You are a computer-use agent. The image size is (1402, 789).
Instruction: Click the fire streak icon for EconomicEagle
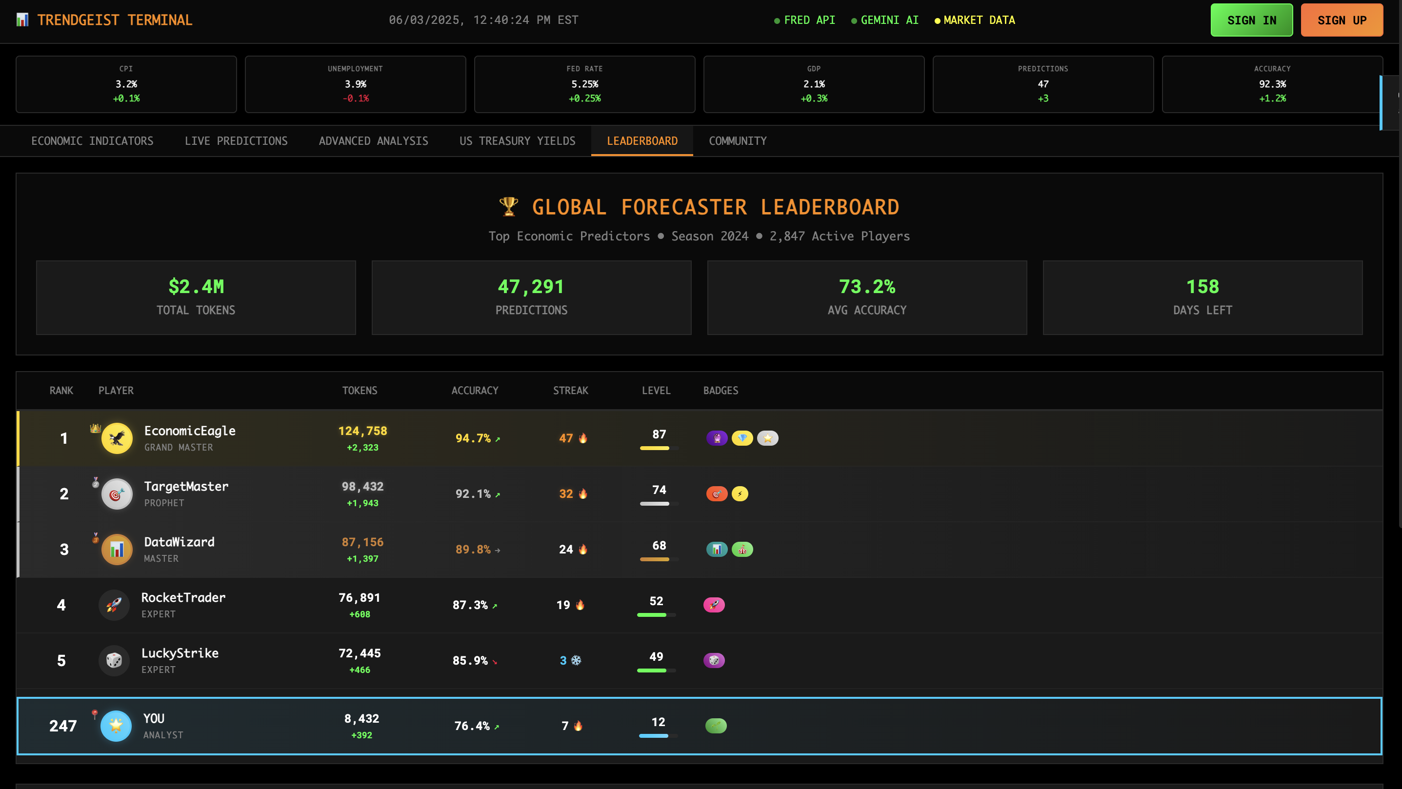[583, 438]
